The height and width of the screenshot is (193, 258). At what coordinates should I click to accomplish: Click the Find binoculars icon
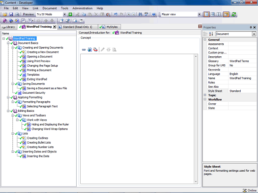click(140, 14)
